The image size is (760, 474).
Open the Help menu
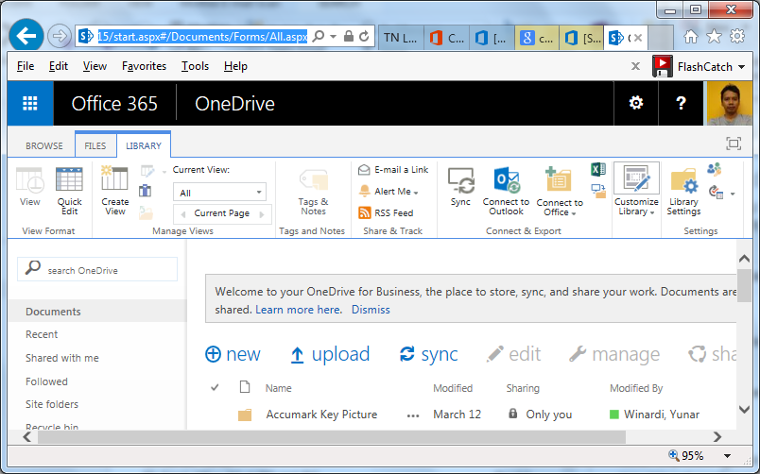coord(235,66)
